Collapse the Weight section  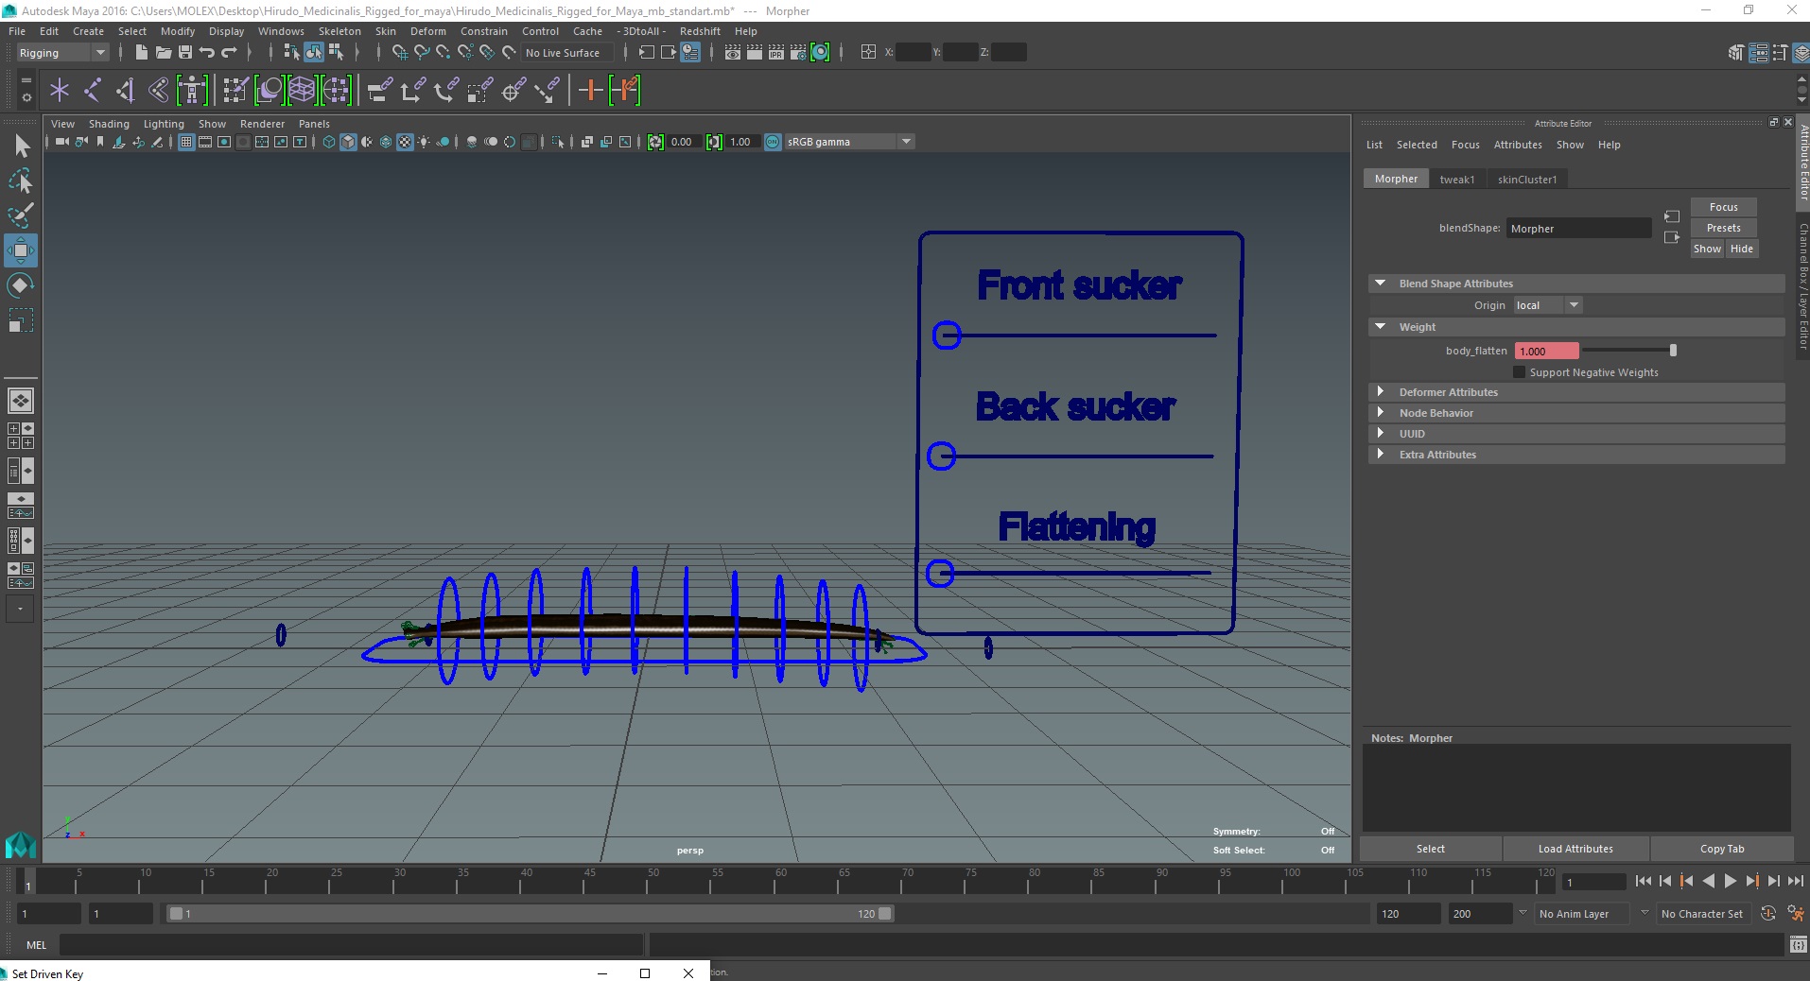tap(1380, 327)
